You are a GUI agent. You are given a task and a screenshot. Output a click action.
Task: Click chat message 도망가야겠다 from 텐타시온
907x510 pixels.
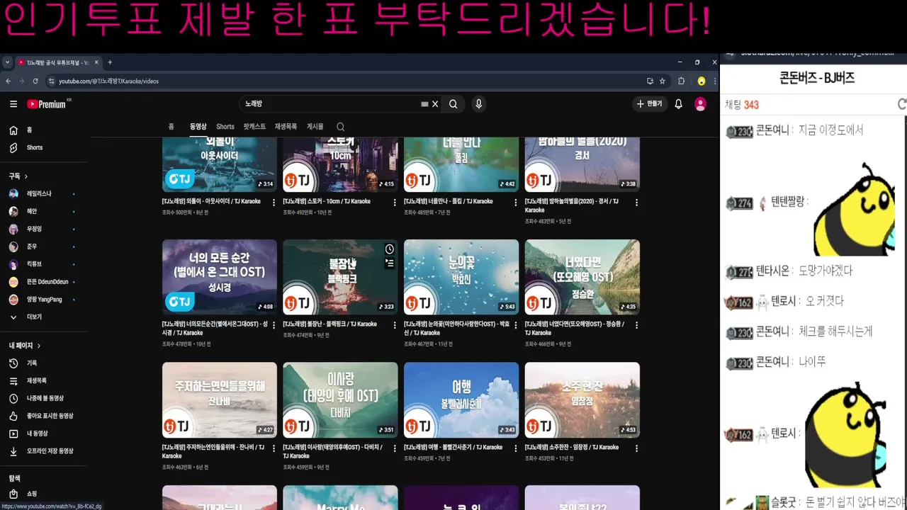pyautogui.click(x=826, y=271)
